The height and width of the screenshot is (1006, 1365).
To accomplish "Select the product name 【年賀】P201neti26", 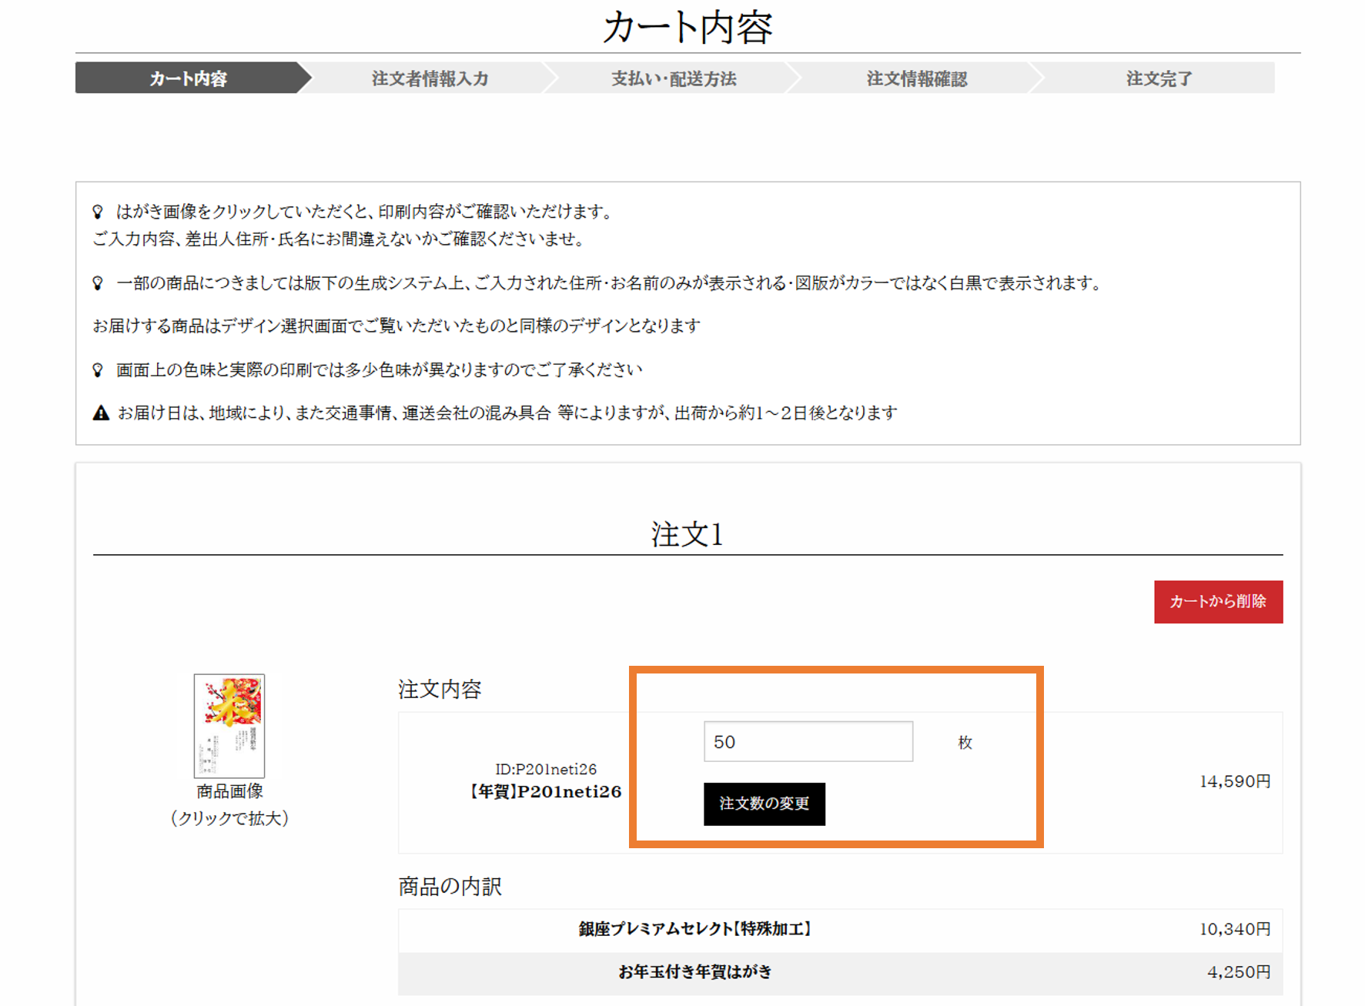I will pos(545,792).
